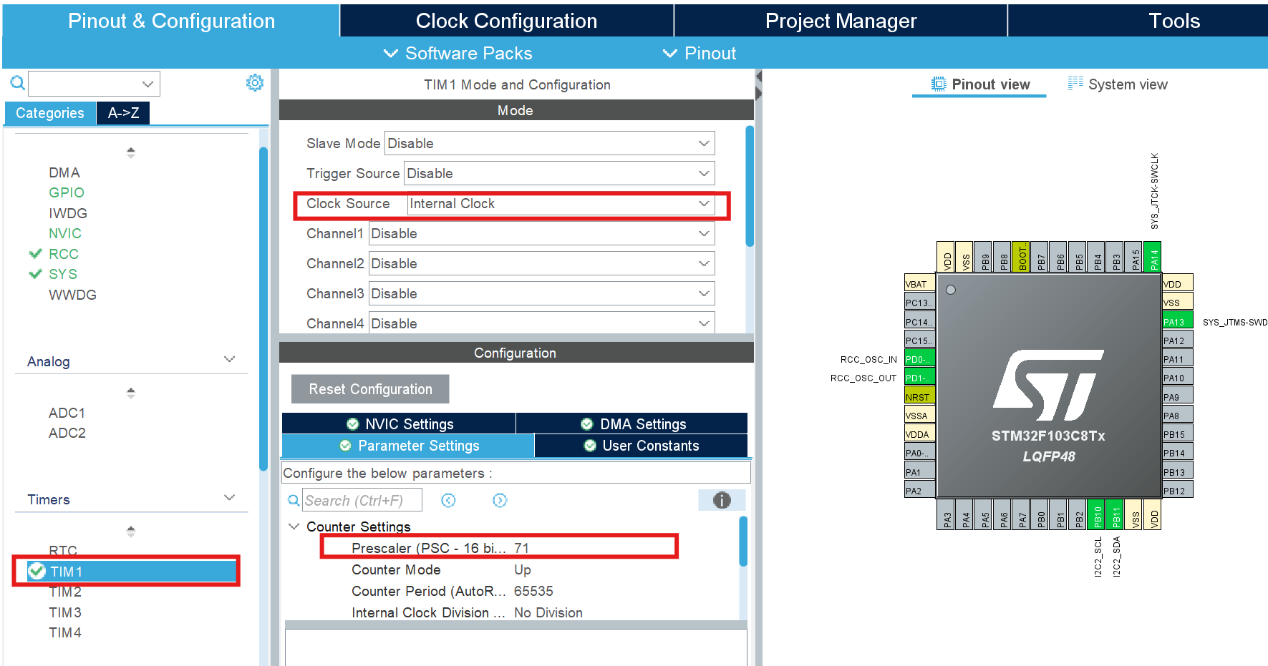
Task: Click the PB11 I2C2_SDA pin
Action: tap(1115, 514)
